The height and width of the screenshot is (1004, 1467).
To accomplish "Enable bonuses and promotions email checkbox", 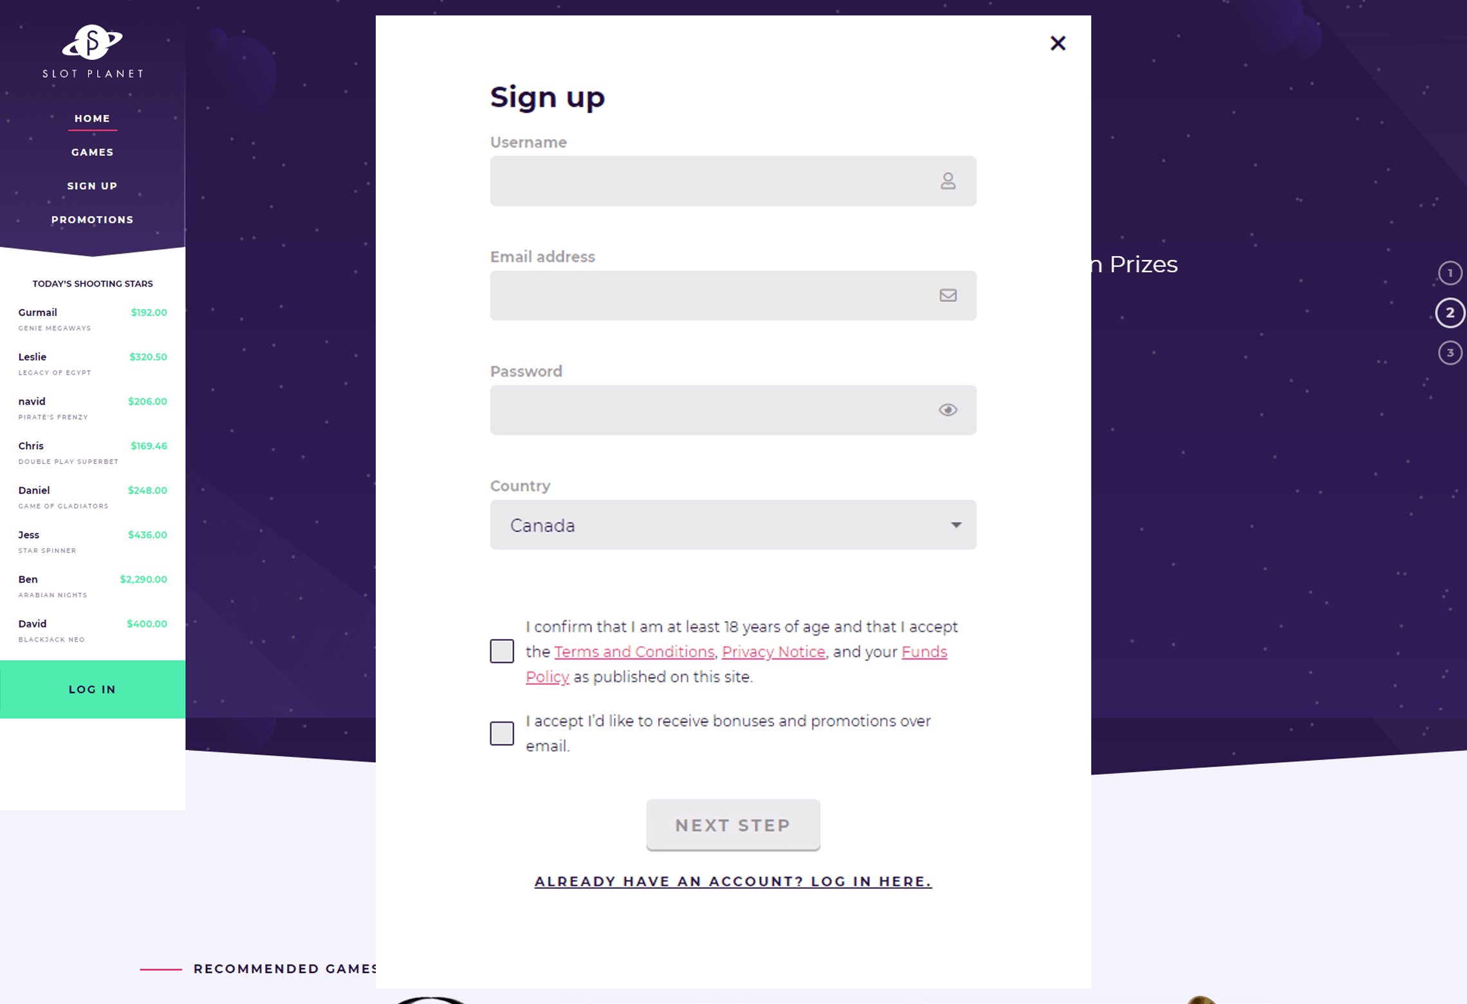I will pyautogui.click(x=502, y=733).
